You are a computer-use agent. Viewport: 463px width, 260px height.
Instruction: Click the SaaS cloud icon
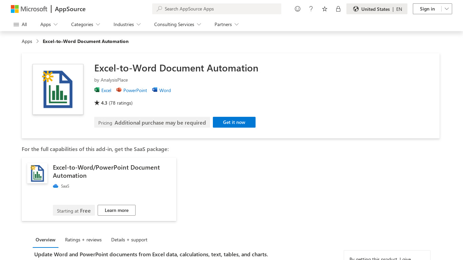pos(56,186)
